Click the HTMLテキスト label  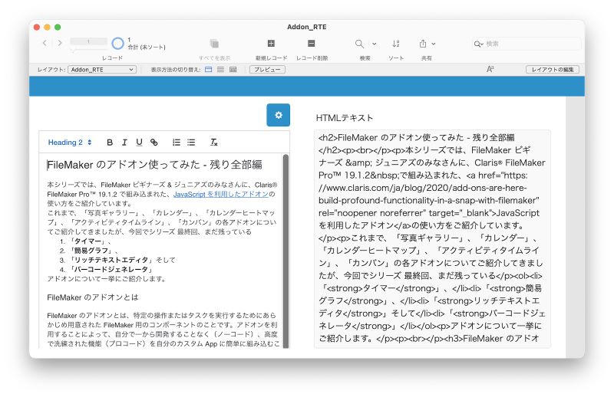(x=344, y=118)
